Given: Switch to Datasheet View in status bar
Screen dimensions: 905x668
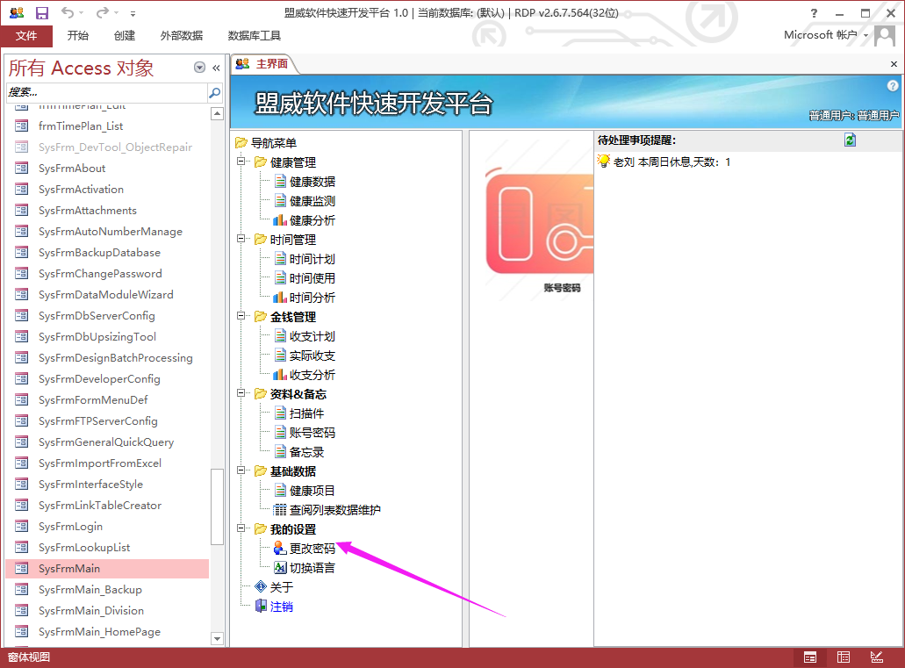Looking at the screenshot, I should 844,657.
